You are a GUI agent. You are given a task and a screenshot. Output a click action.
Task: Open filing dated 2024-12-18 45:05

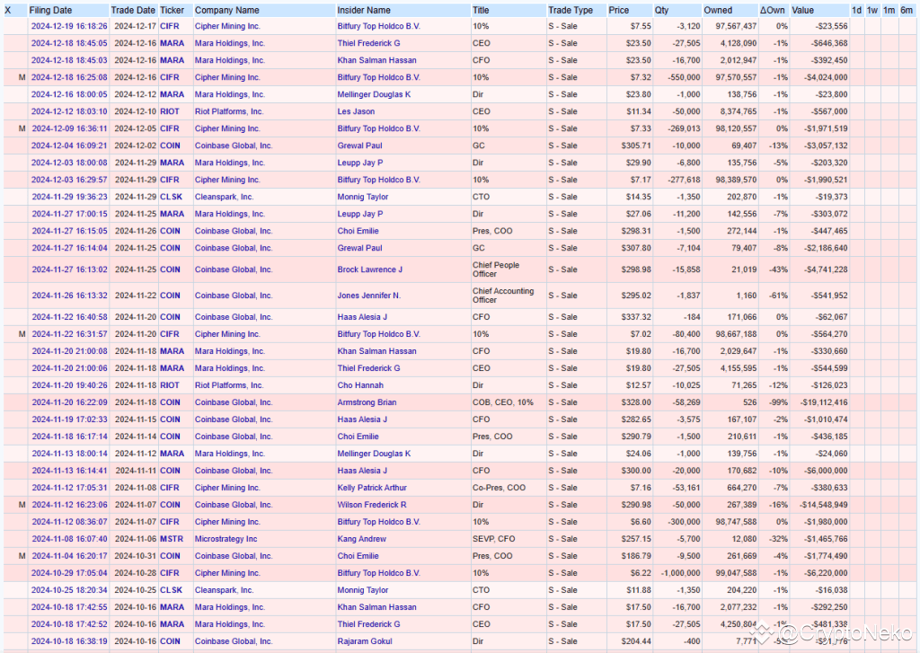pos(69,43)
